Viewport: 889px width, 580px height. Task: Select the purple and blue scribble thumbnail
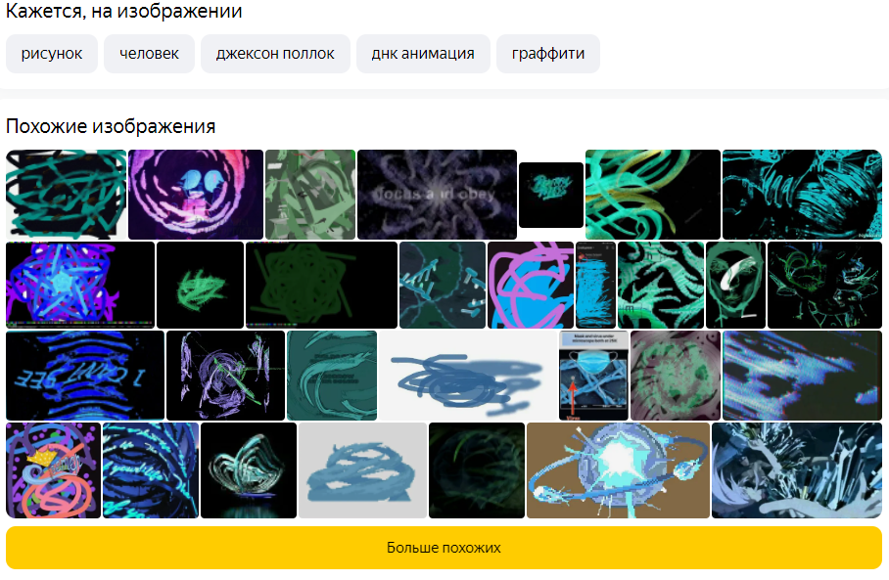(x=531, y=285)
